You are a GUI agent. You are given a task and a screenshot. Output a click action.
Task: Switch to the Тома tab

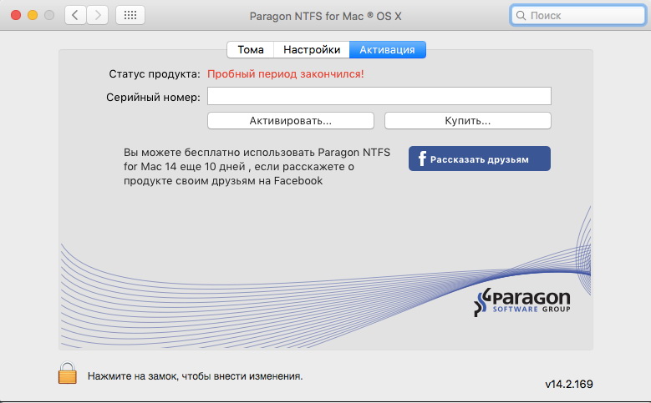coord(250,50)
